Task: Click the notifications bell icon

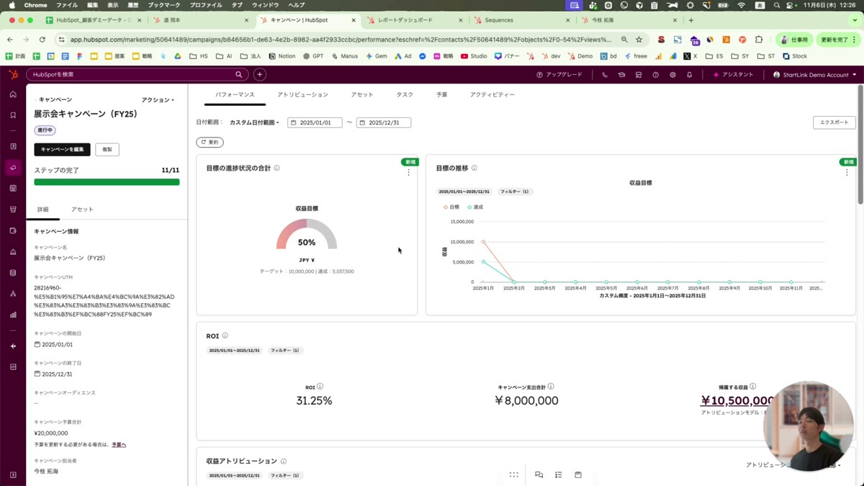Action: pyautogui.click(x=689, y=75)
